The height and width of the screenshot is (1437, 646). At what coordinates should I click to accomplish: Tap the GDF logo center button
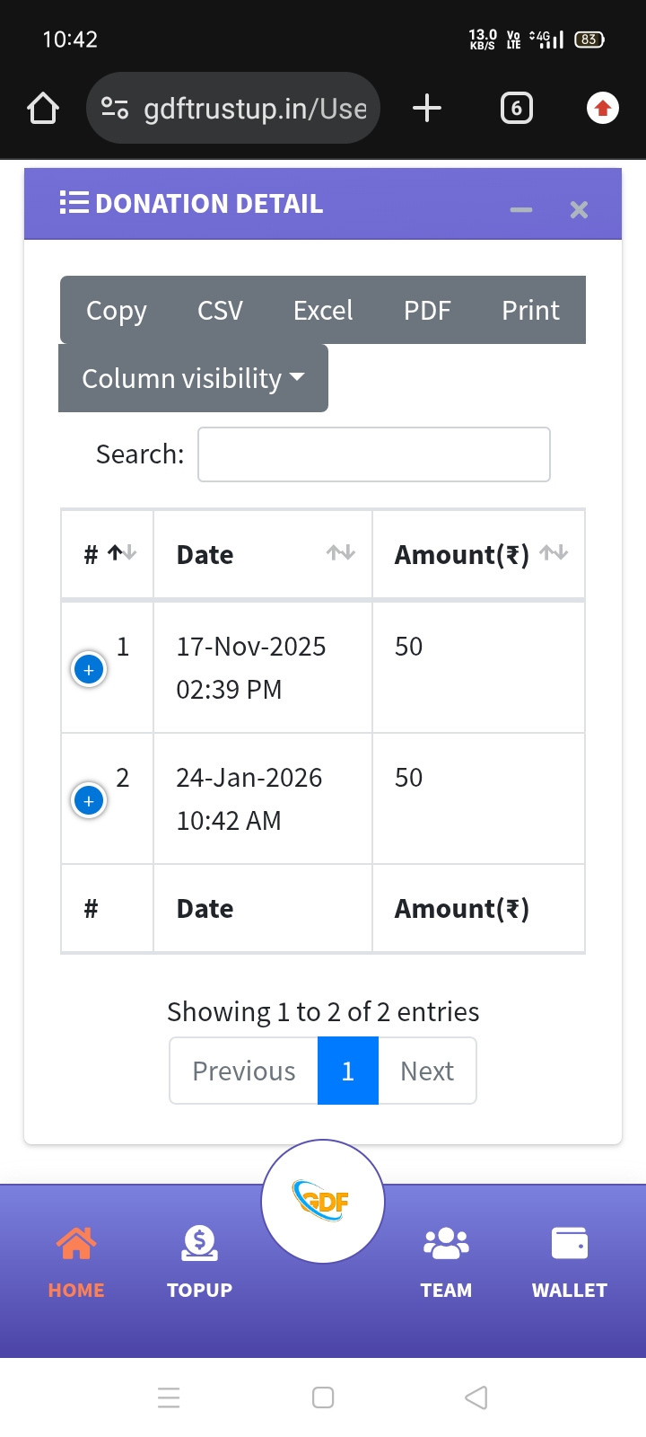(323, 1202)
